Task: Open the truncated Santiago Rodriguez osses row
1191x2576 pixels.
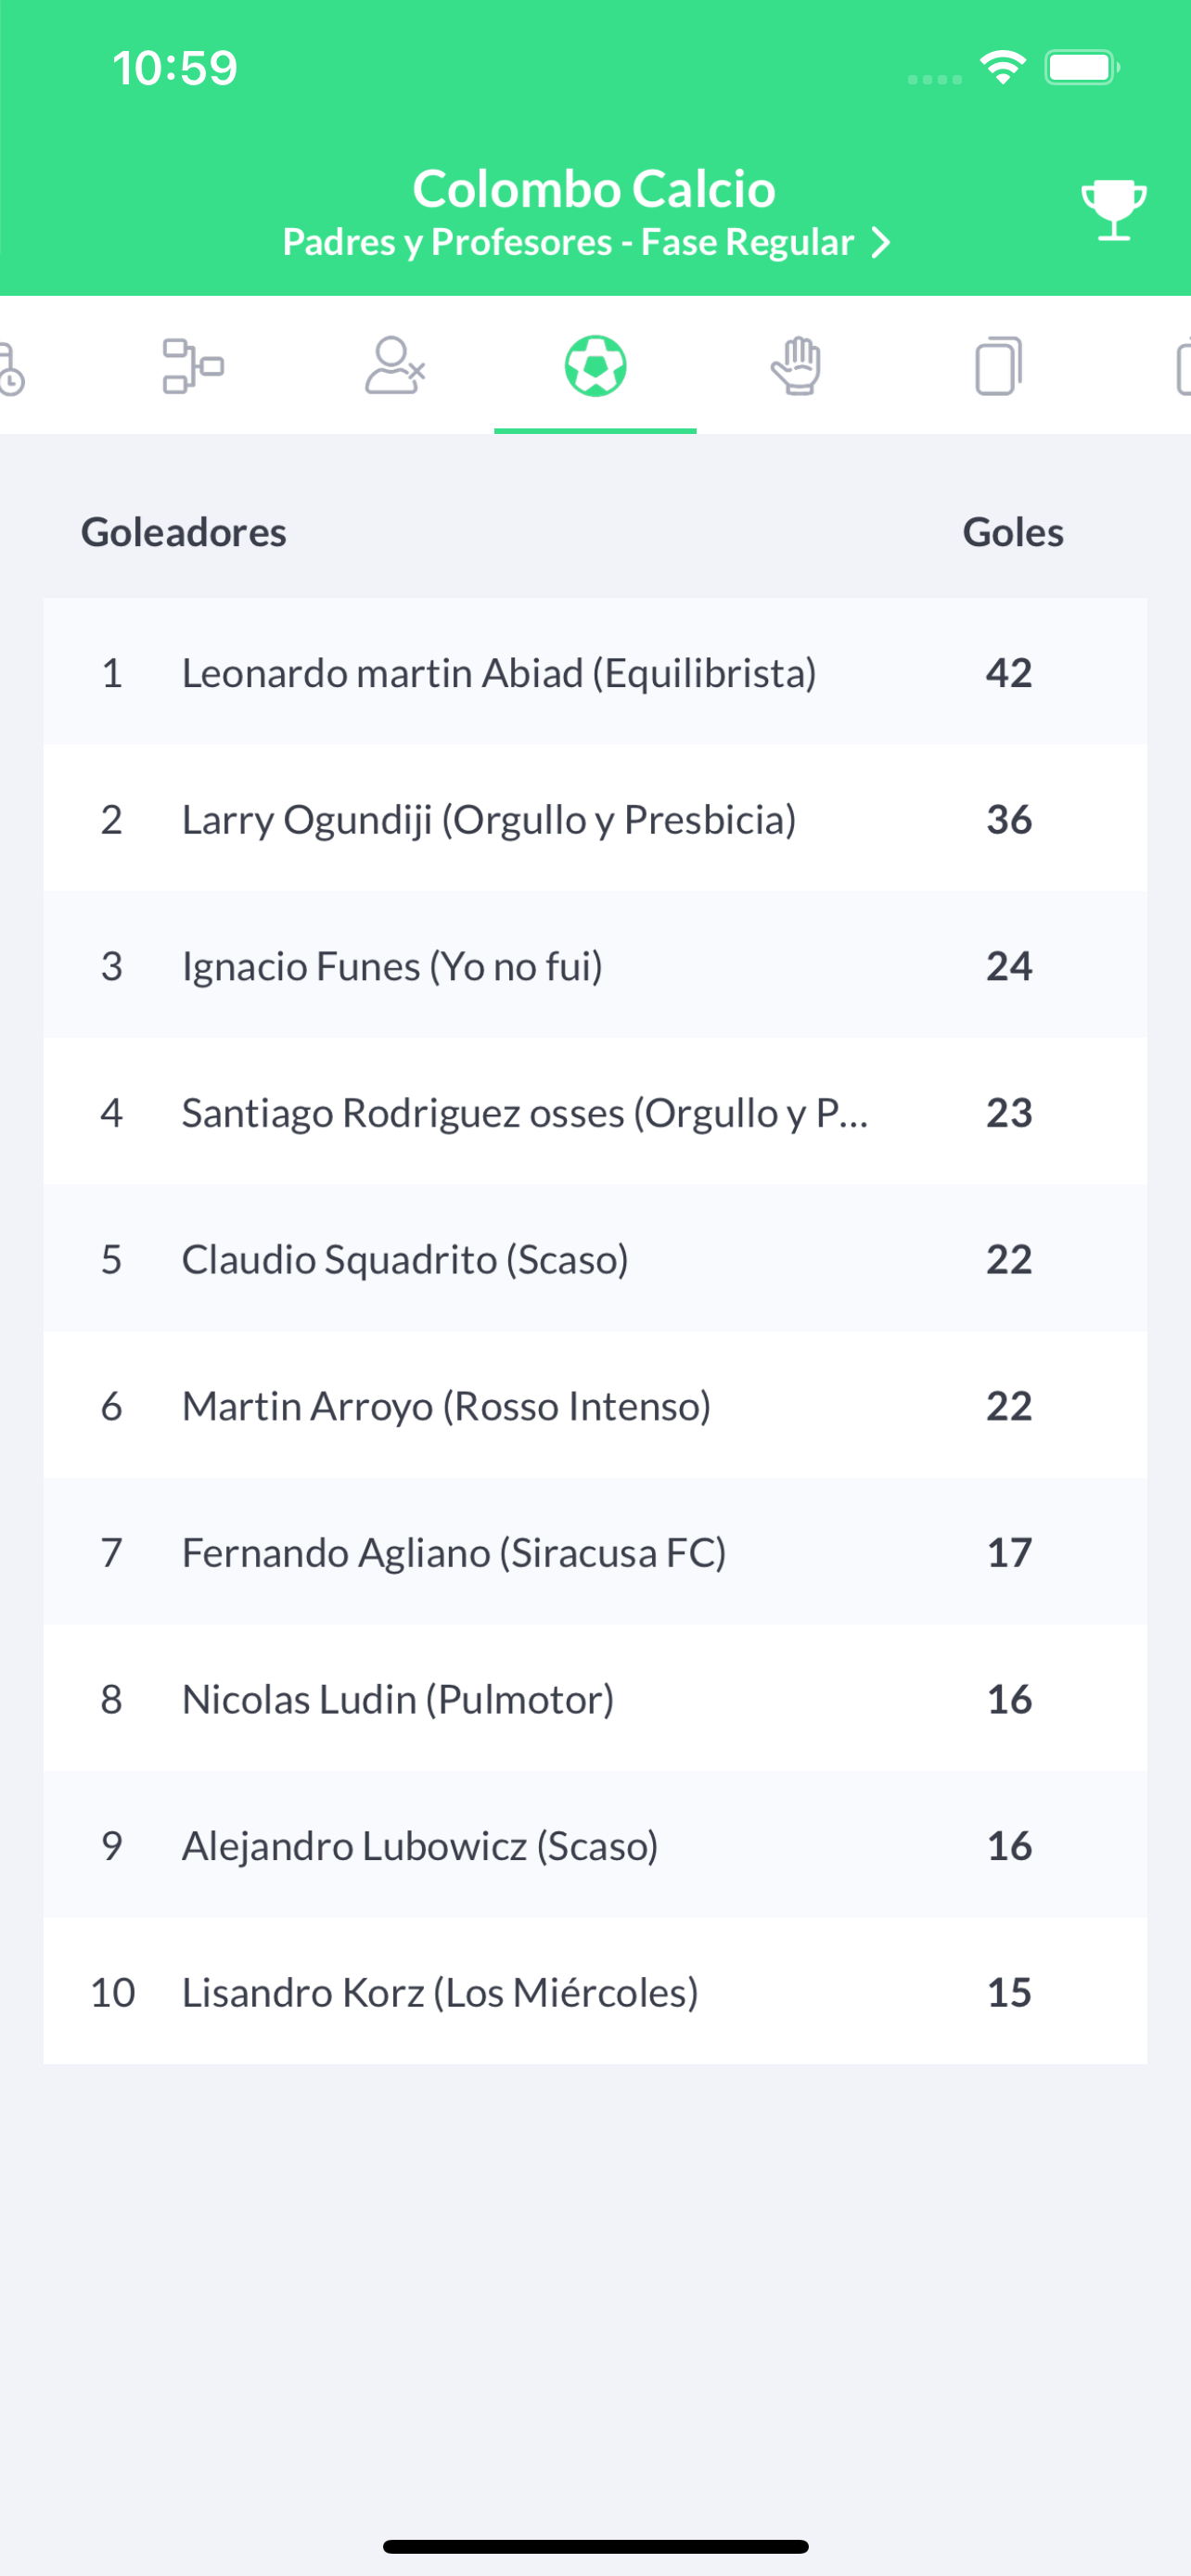Action: pos(595,1112)
